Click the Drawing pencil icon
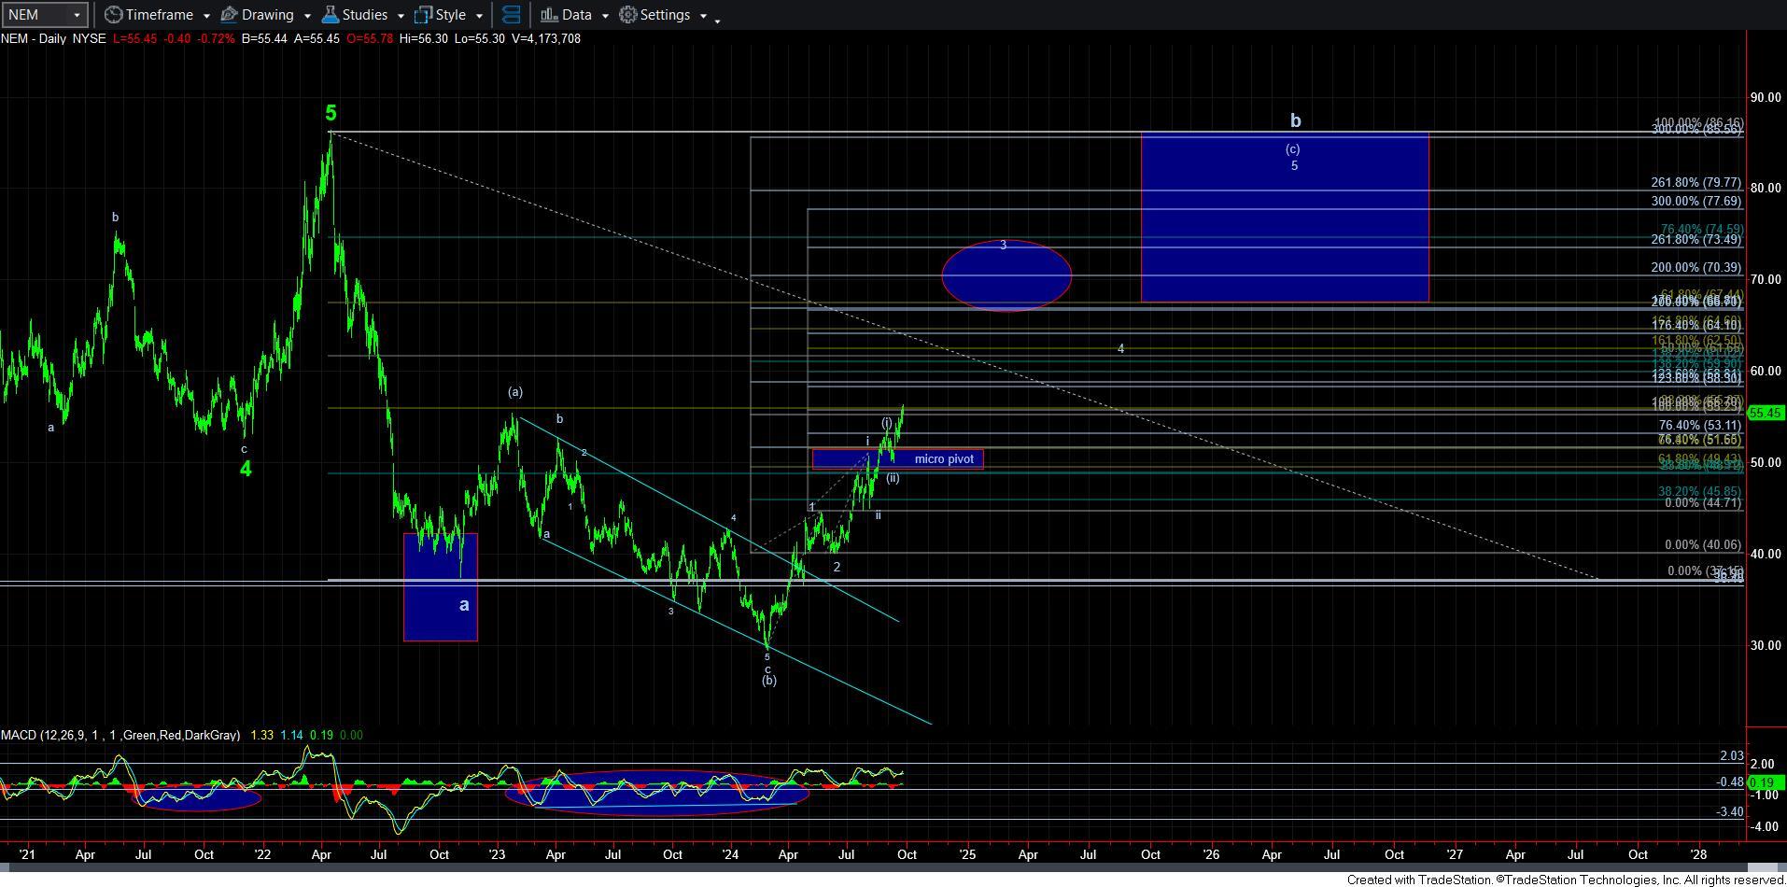Viewport: 1787px width, 887px height. (x=229, y=15)
